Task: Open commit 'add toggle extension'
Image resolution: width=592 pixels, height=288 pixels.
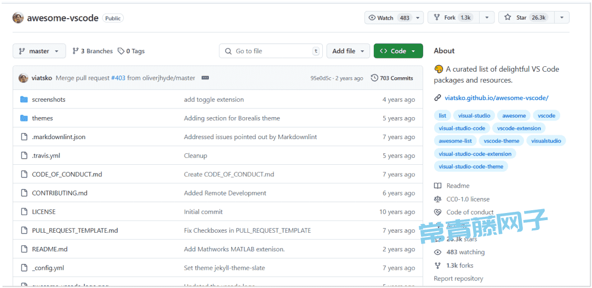Action: (x=214, y=100)
